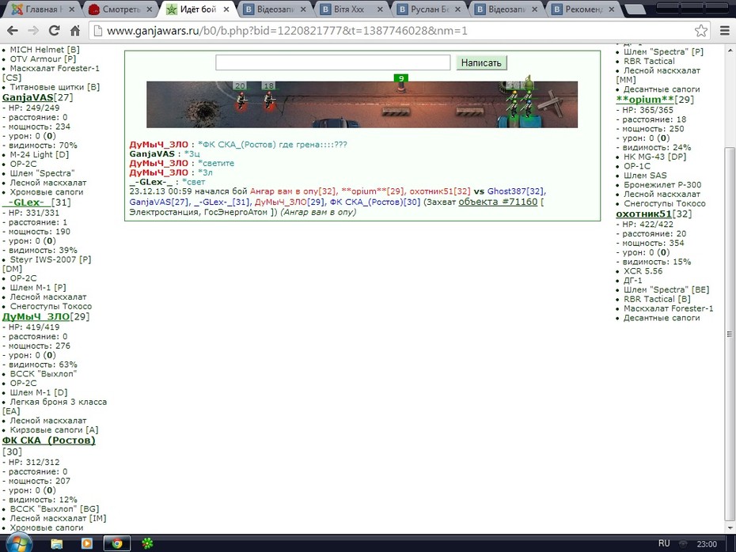This screenshot has width=736, height=552.
Task: Click the 'Написать' send button
Action: click(x=481, y=62)
